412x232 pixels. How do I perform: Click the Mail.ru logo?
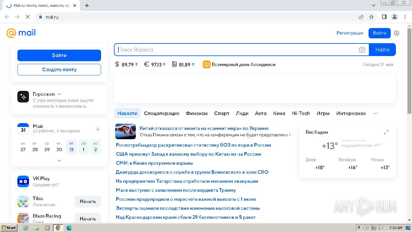pyautogui.click(x=21, y=33)
